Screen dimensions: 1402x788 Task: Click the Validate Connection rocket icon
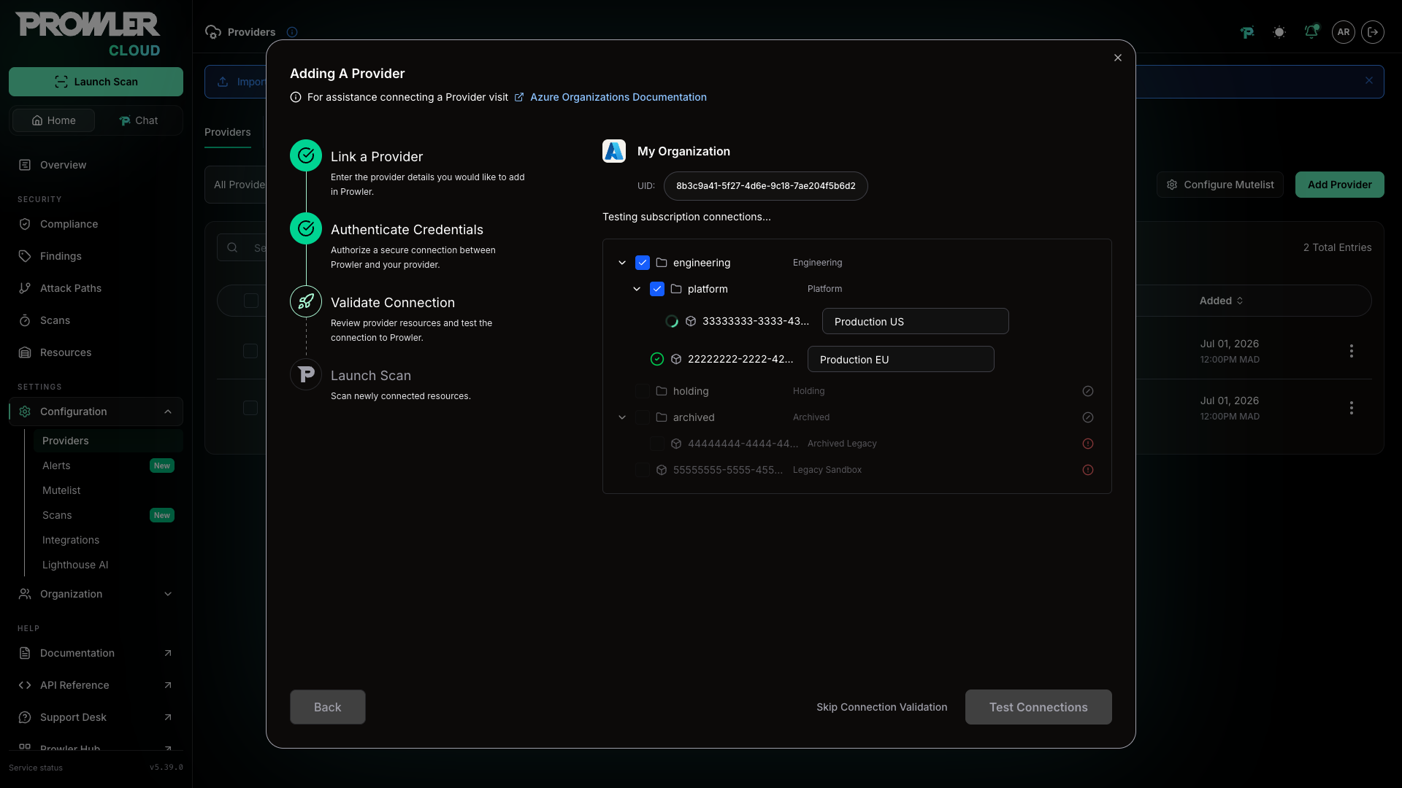pos(306,301)
